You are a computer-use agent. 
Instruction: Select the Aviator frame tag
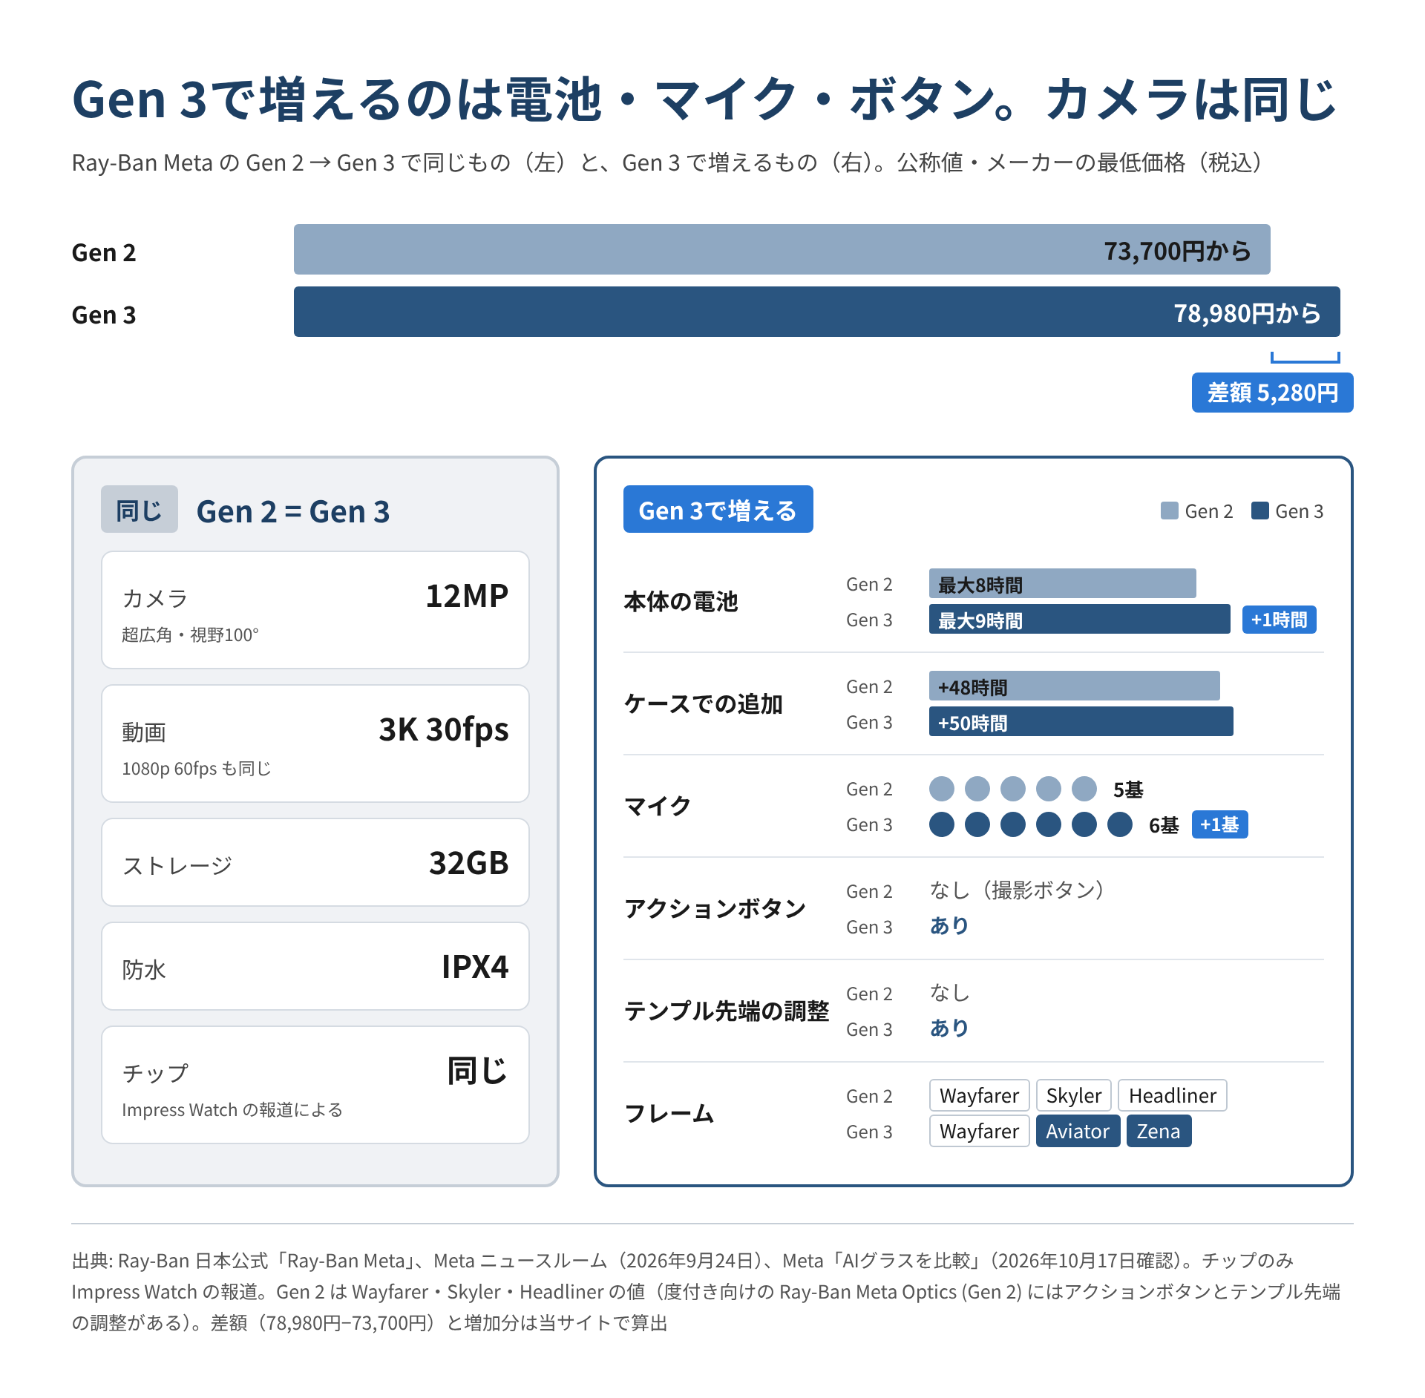coord(1078,1131)
